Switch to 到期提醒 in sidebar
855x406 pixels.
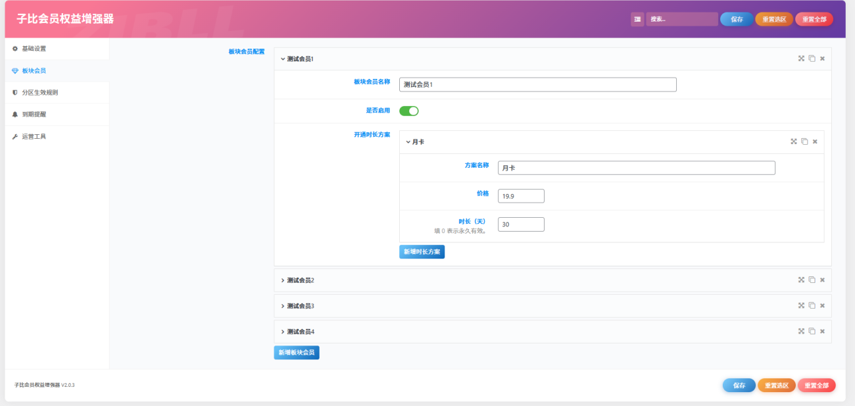[34, 114]
